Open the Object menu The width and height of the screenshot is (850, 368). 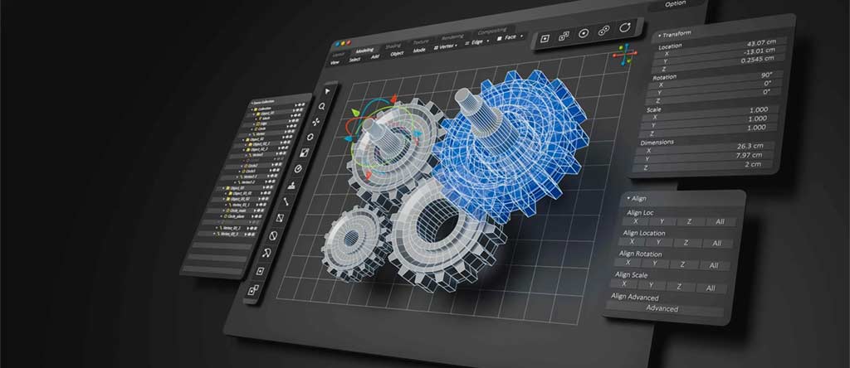tap(397, 53)
